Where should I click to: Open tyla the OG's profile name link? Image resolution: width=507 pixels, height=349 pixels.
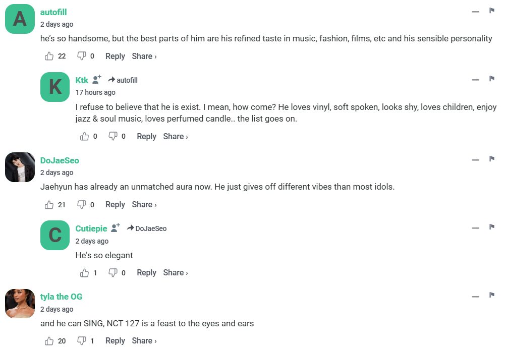61,297
